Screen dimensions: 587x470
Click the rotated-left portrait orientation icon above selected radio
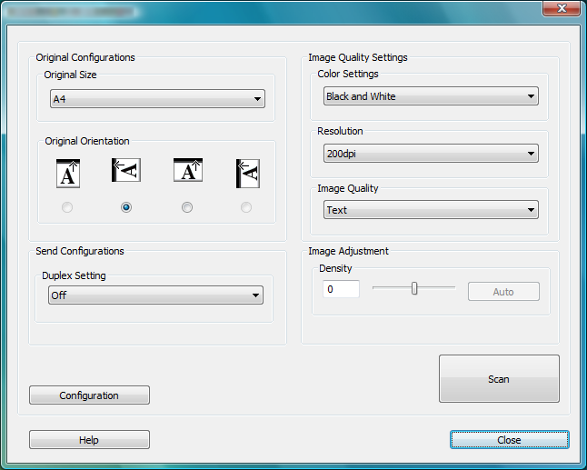point(126,170)
